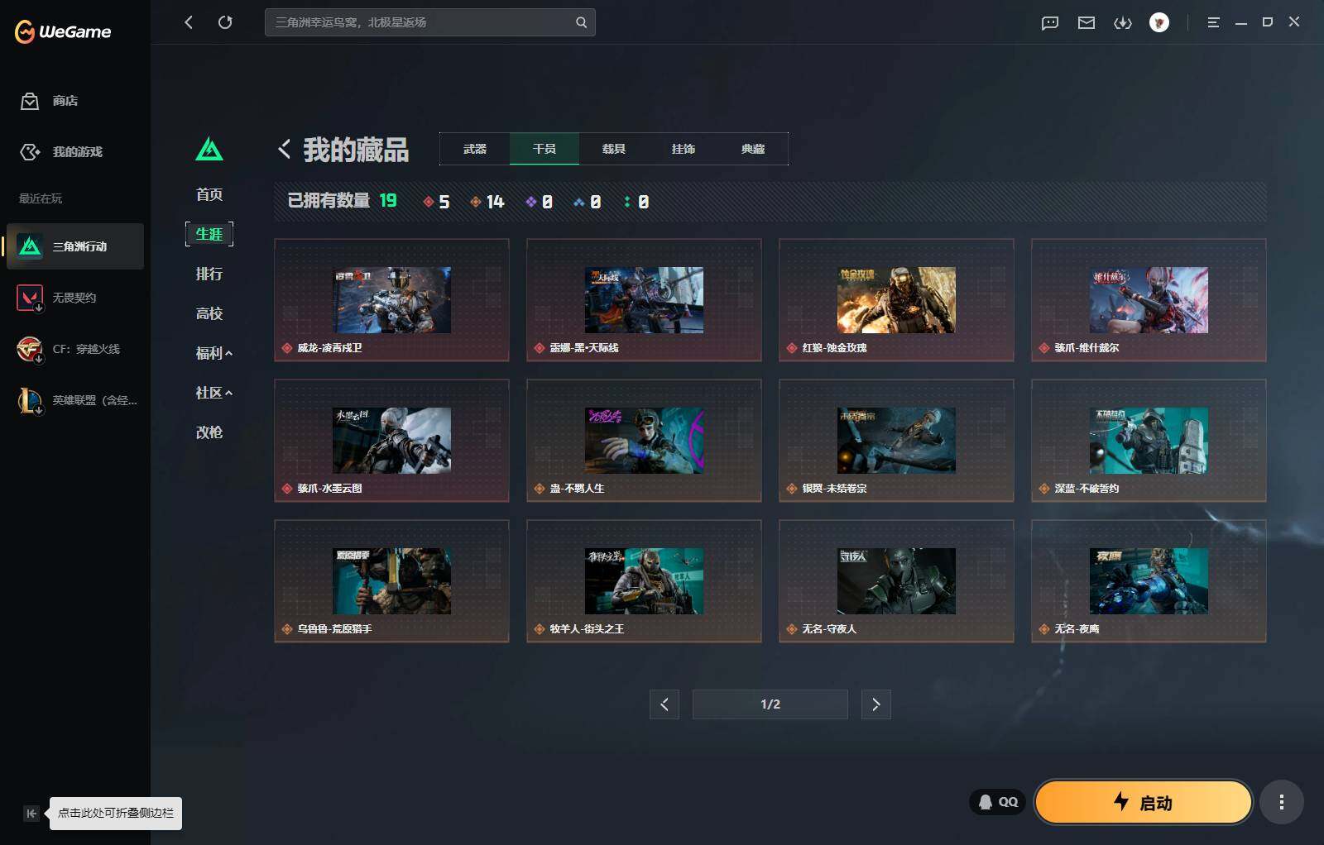Viewport: 1324px width, 845px height.
Task: Refresh the page with the reload icon
Action: coord(225,22)
